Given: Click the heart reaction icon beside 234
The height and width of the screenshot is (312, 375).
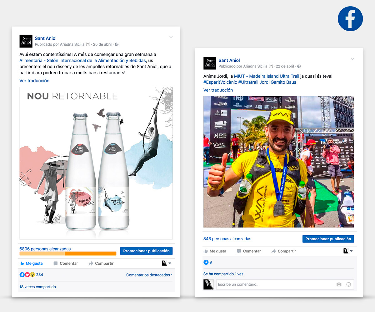Looking at the screenshot, I should click(x=27, y=275).
